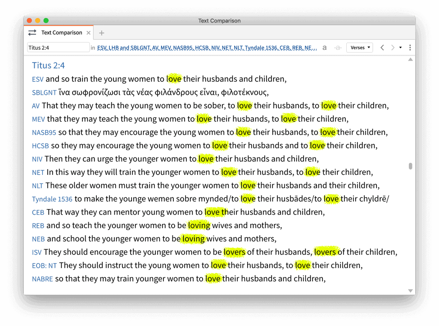Open the Tyndale 1536 version link

[x=52, y=199]
